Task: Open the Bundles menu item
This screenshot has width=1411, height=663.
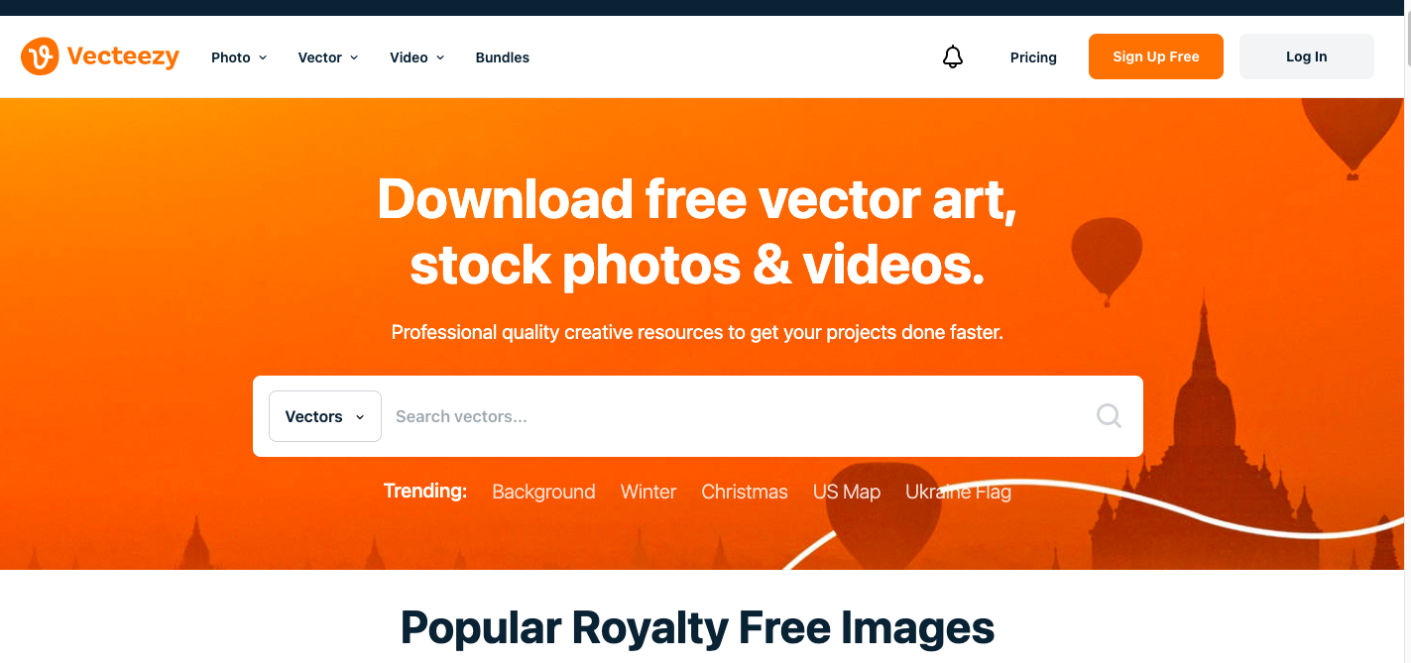Action: coord(503,57)
